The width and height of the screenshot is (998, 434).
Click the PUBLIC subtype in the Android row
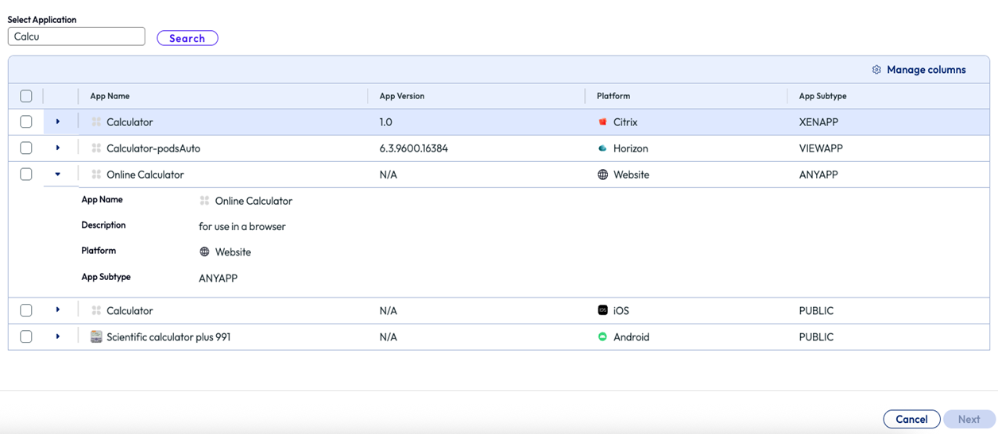816,336
